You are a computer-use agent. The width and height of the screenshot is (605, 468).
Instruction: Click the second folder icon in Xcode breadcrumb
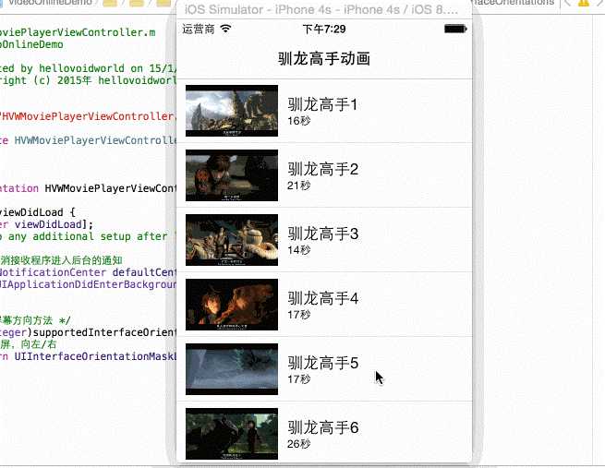point(136,3)
